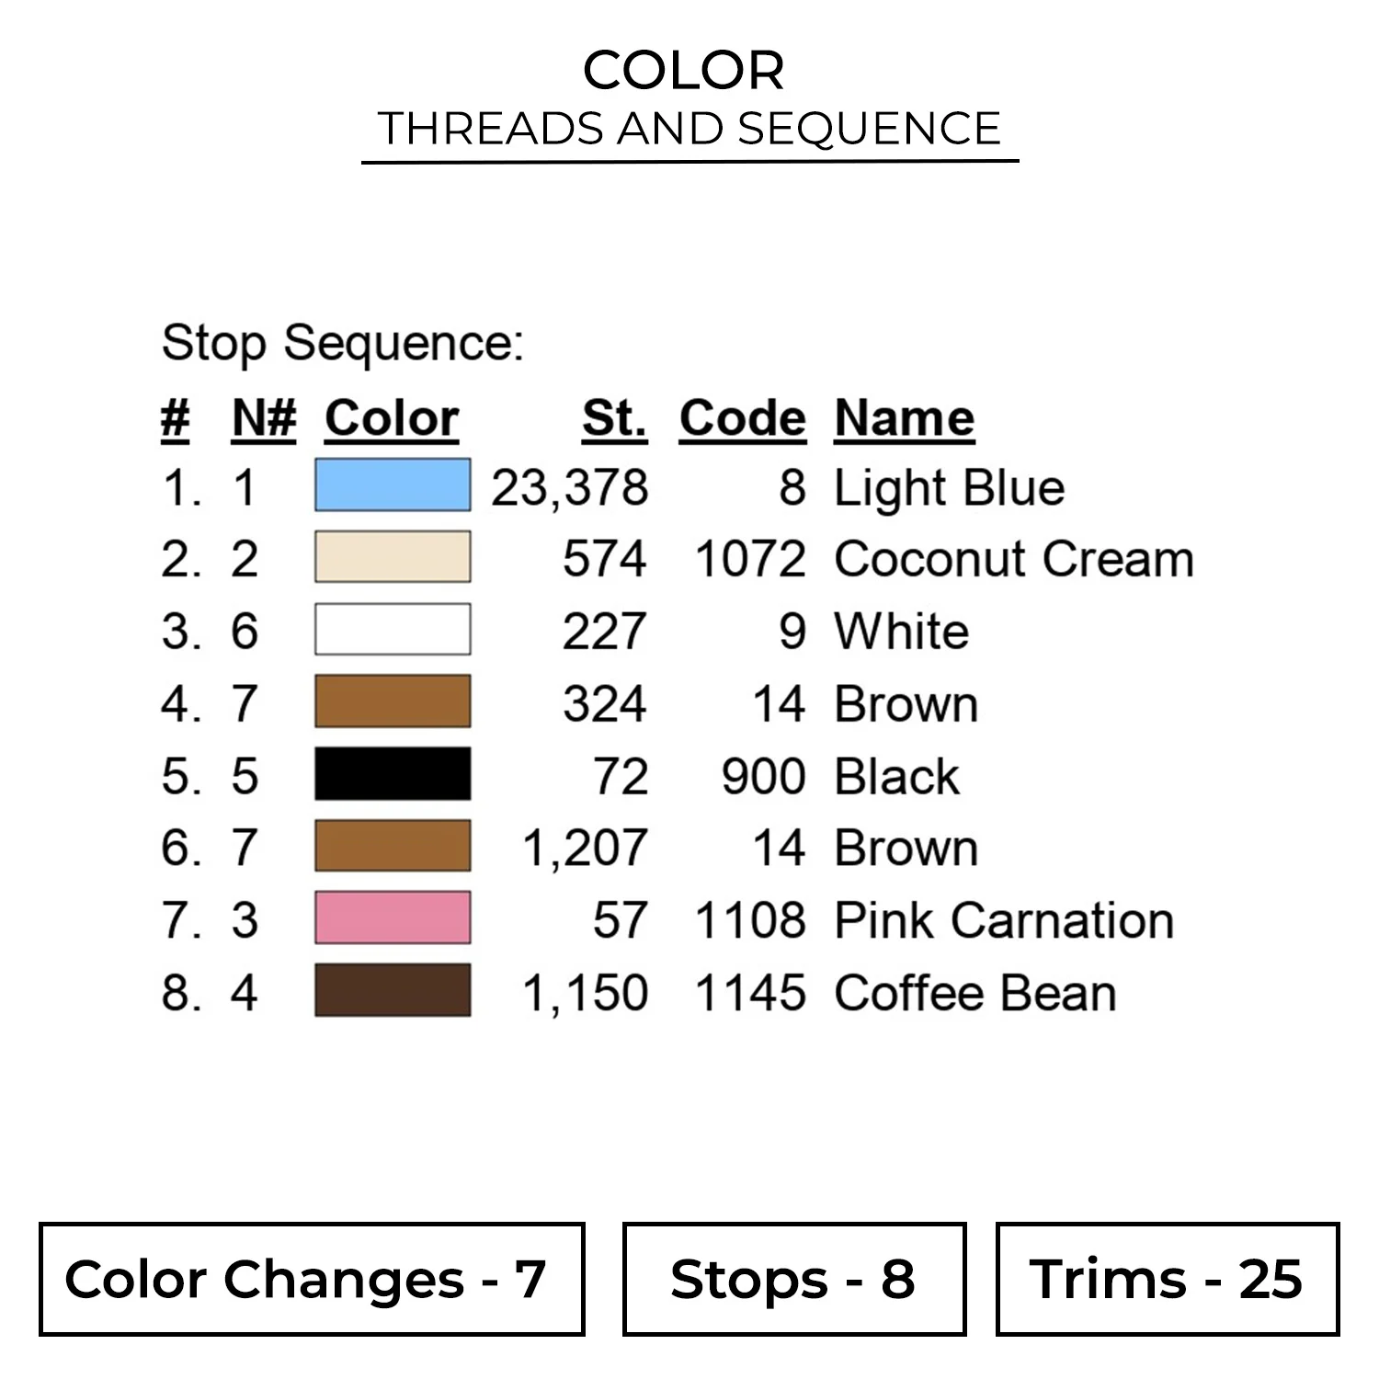This screenshot has height=1379, width=1379.
Task: Click the Name column header
Action: (x=905, y=418)
